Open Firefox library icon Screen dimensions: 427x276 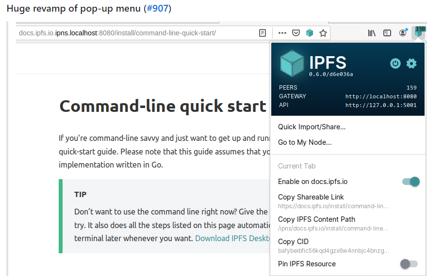point(372,33)
